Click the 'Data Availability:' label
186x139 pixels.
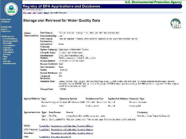49,36
